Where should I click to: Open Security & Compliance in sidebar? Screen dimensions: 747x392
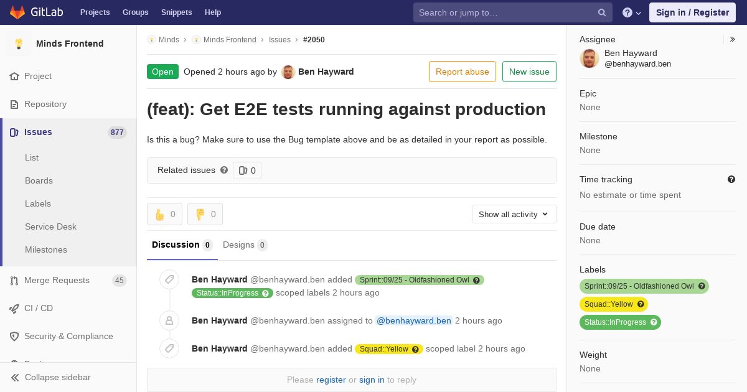[x=68, y=336]
